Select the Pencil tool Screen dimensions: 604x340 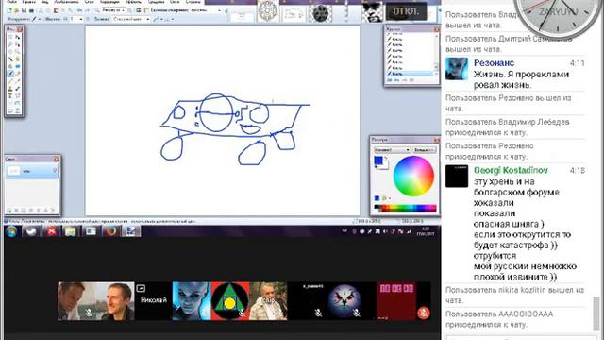10,81
